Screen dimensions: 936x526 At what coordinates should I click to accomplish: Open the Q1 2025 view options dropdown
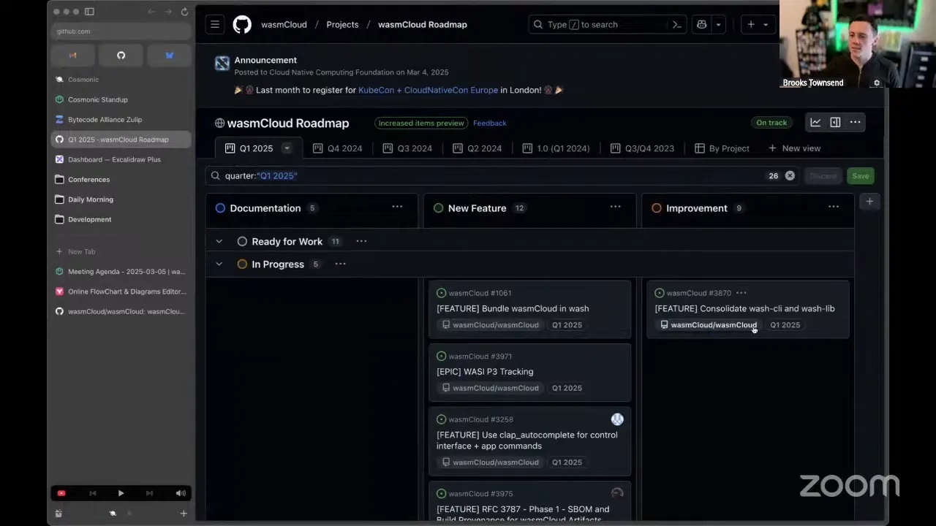(x=287, y=148)
